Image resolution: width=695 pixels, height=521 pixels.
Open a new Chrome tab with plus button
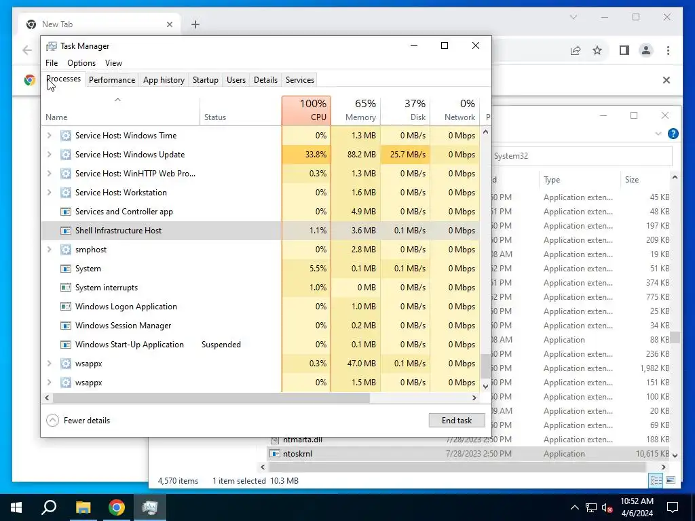coord(195,24)
